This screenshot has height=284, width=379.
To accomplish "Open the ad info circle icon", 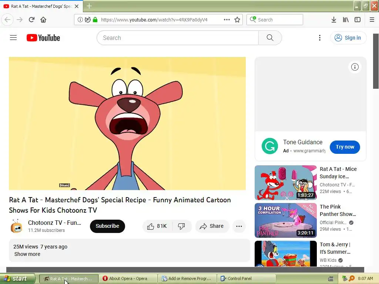I will (355, 67).
